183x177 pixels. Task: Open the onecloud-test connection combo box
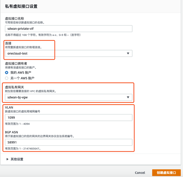69,53
